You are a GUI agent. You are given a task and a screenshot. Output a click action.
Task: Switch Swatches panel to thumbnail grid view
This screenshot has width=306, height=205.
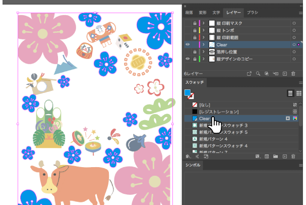(x=298, y=93)
